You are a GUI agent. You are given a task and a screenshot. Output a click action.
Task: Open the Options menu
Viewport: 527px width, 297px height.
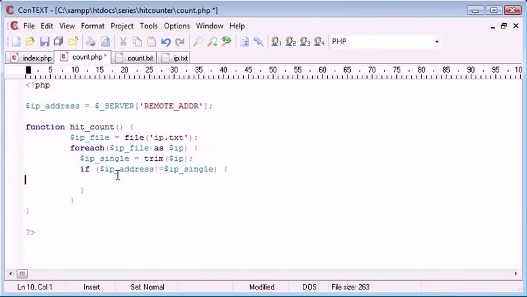pos(177,26)
